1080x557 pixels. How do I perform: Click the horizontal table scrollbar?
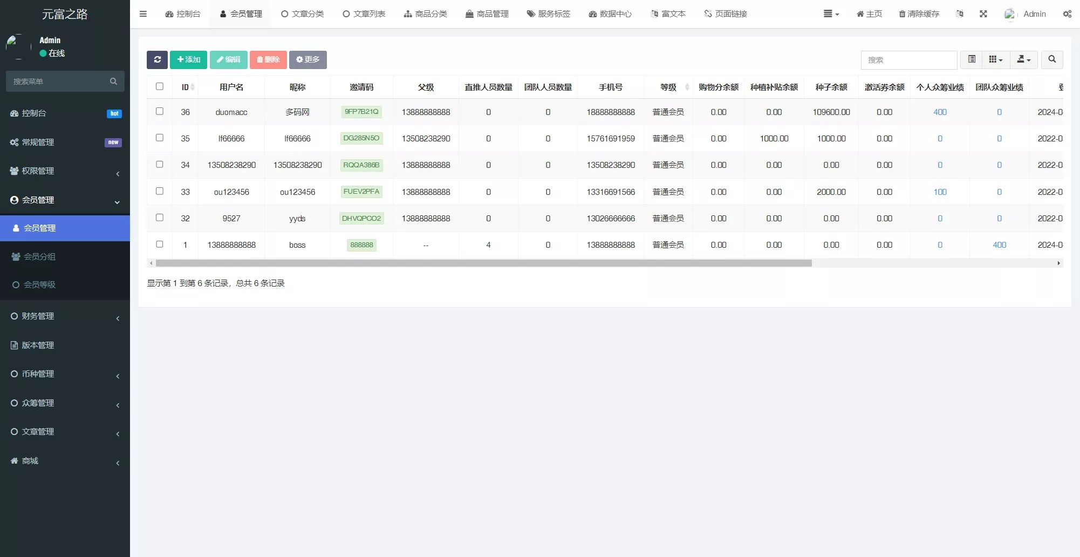(x=483, y=263)
